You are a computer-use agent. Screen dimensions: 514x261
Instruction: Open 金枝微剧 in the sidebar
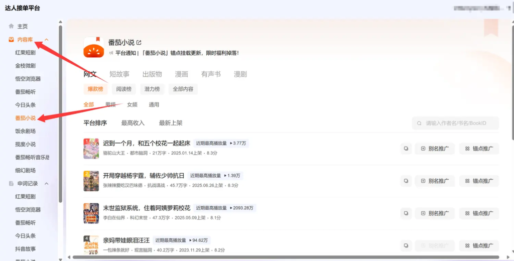tap(25, 66)
